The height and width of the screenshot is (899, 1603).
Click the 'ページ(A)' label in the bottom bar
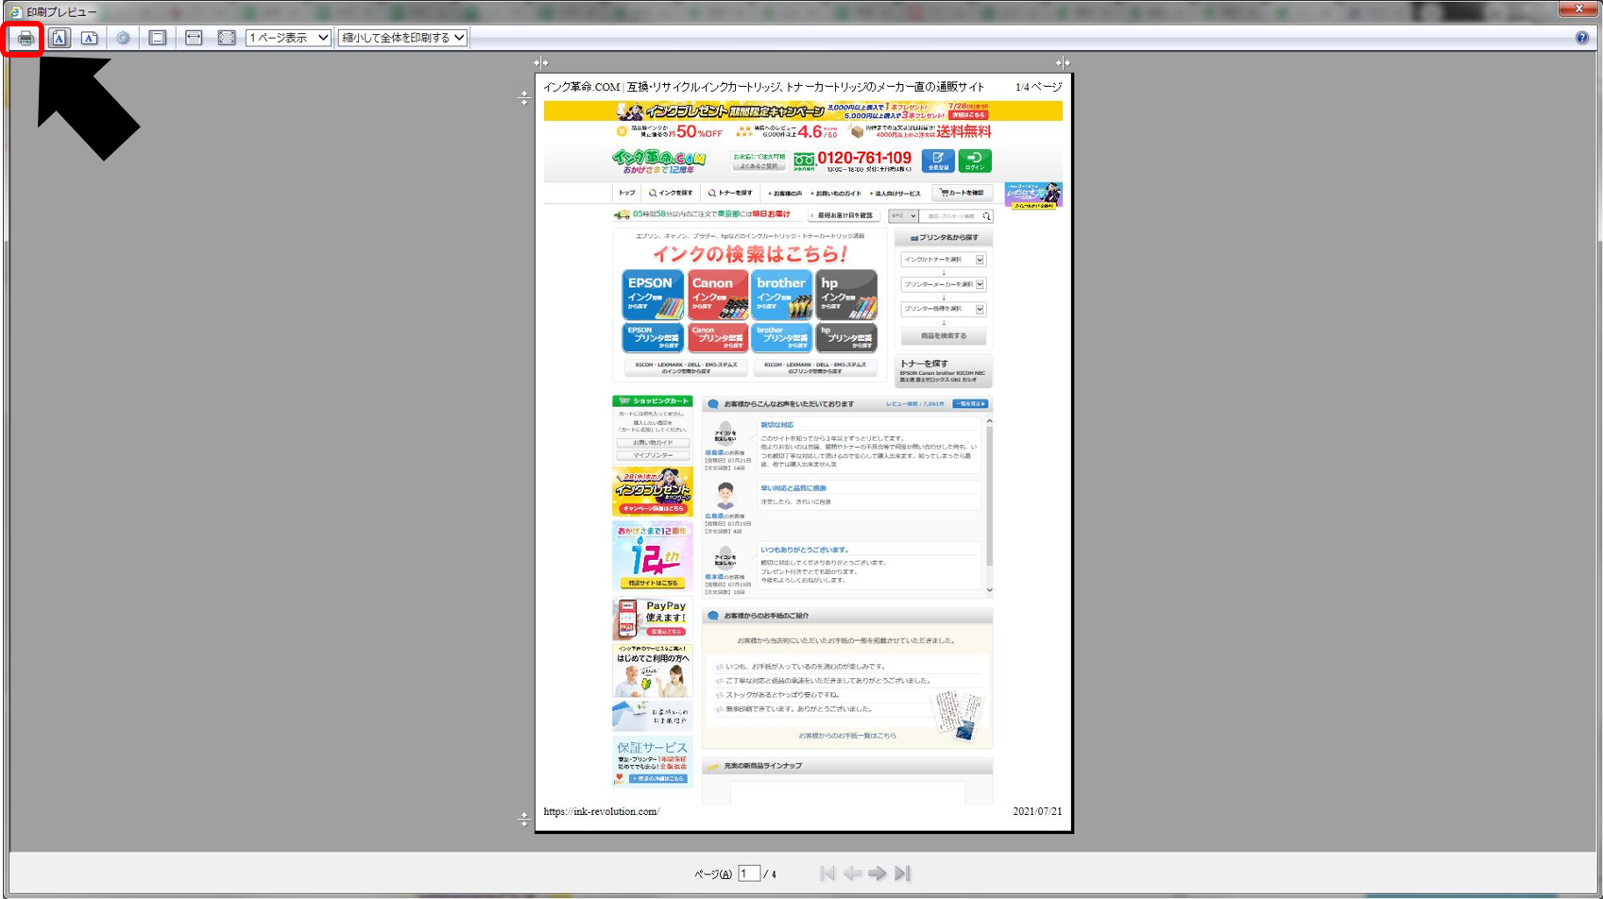coord(713,874)
